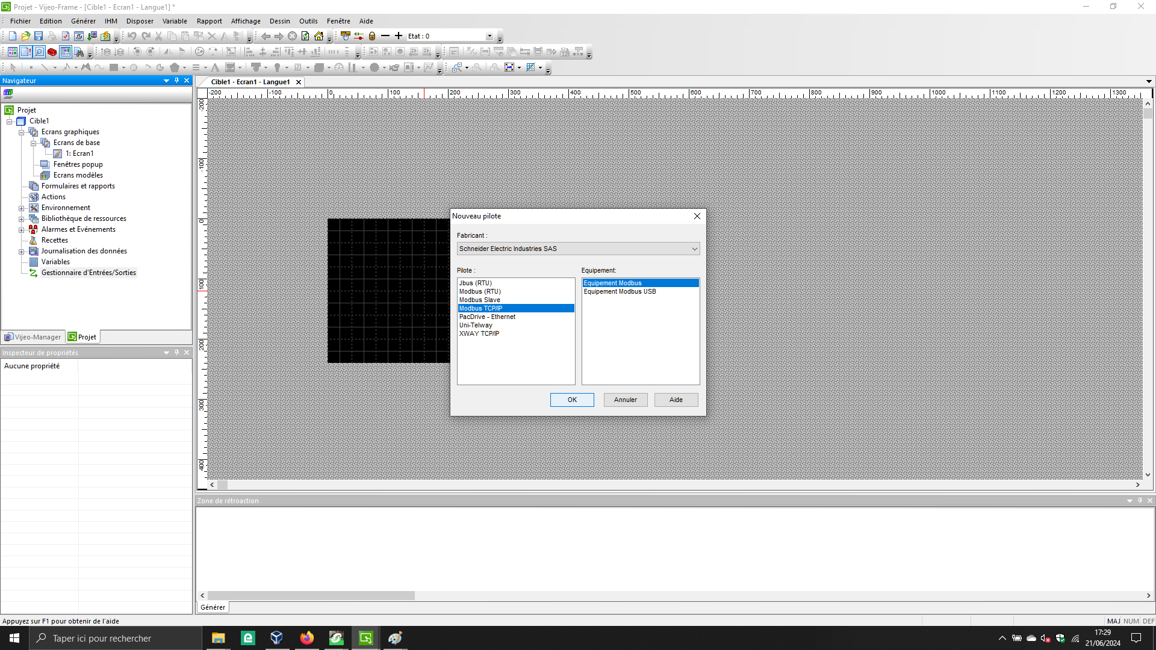Screen dimensions: 1156x650
Task: Open the red Toolchest icon
Action: (x=52, y=52)
